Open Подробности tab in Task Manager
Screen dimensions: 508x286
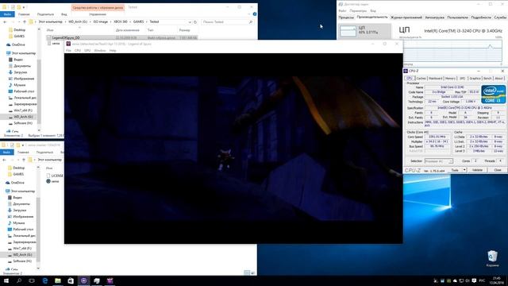click(481, 17)
